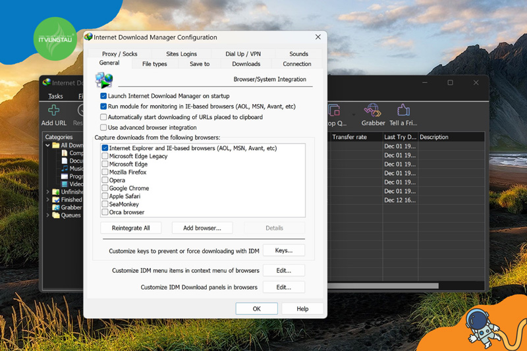Click the horizontal scrollbar in IDM window
Image resolution: width=527 pixels, height=351 pixels.
[x=383, y=286]
